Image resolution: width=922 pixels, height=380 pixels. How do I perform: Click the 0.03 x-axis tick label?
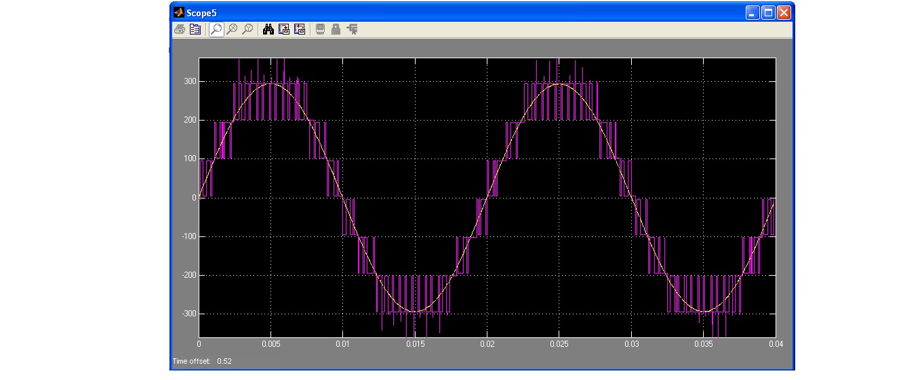632,344
